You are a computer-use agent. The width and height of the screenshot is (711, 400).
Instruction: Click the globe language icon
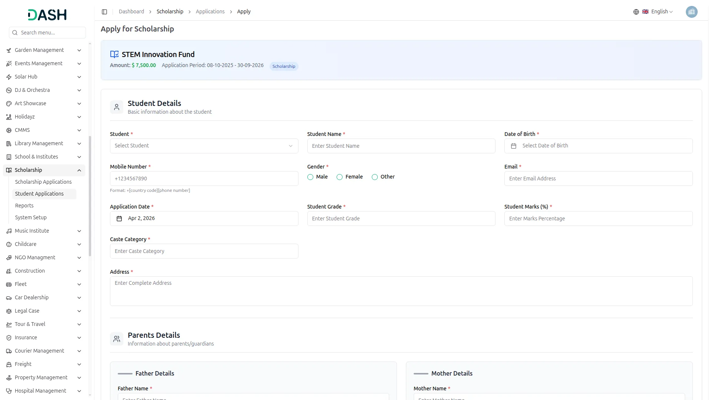(636, 12)
